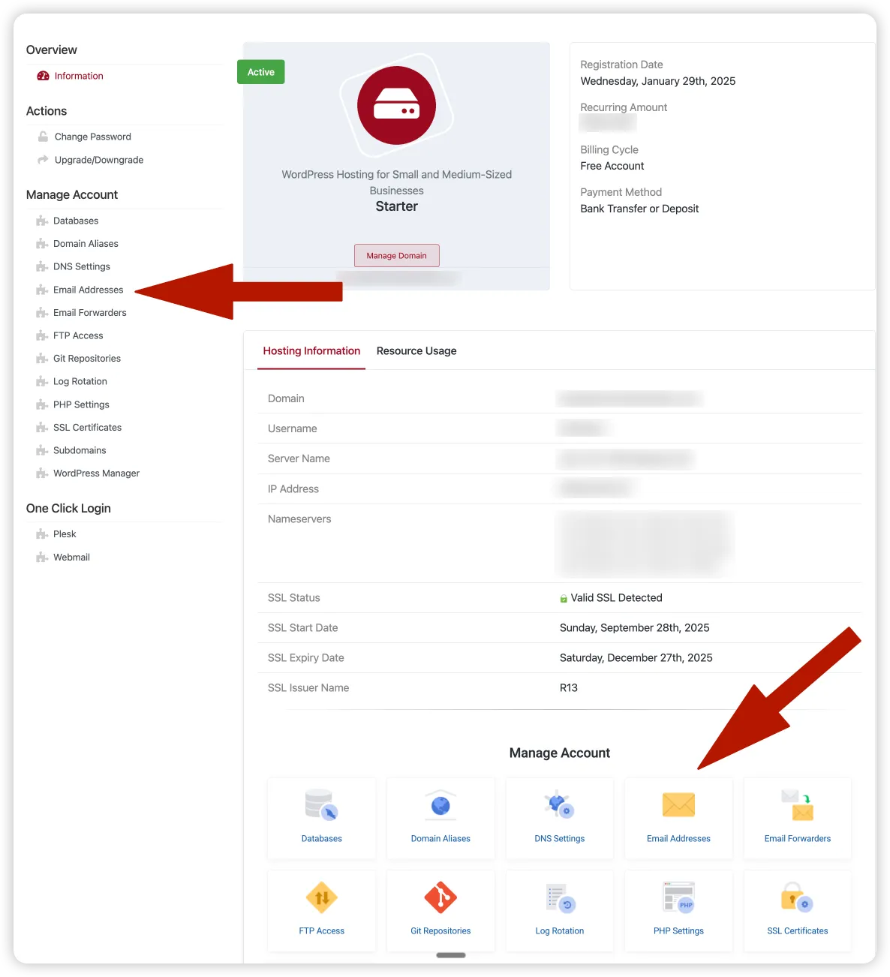
Task: Select the Hosting Information tab
Action: [x=311, y=350]
